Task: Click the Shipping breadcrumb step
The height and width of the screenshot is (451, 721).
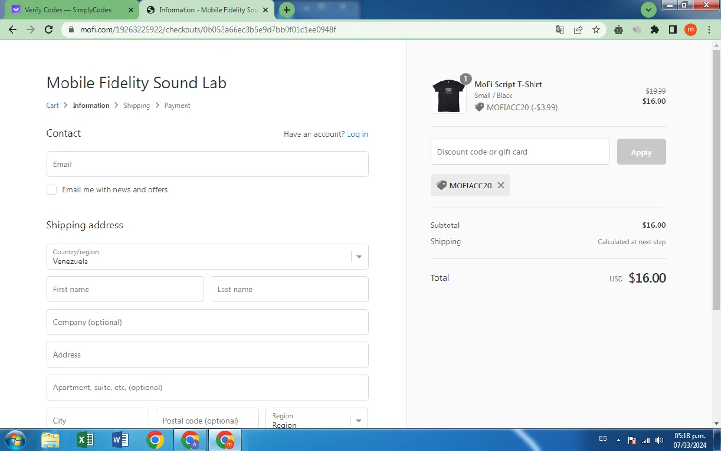Action: (x=137, y=106)
